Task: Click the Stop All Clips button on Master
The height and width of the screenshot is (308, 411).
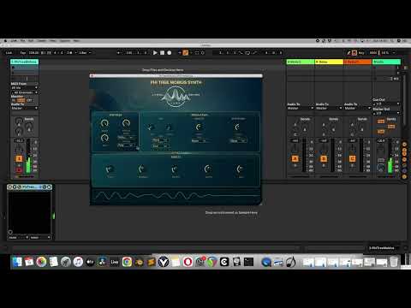Action: click(375, 78)
